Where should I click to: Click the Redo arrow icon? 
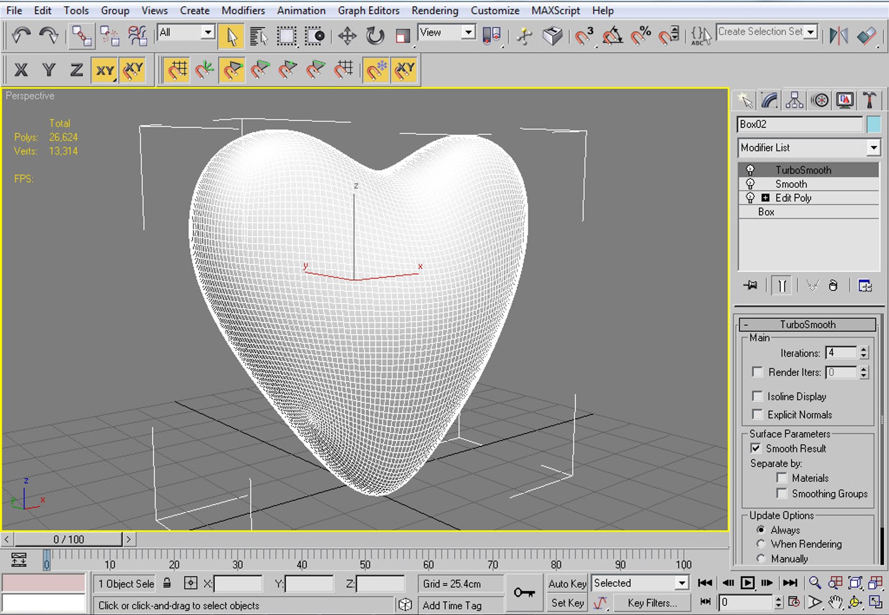pyautogui.click(x=48, y=36)
